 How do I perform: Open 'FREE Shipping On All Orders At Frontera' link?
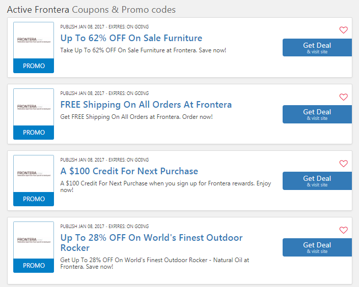pyautogui.click(x=146, y=105)
